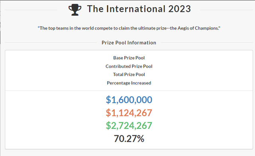Click the '2023' in the title

(x=180, y=9)
